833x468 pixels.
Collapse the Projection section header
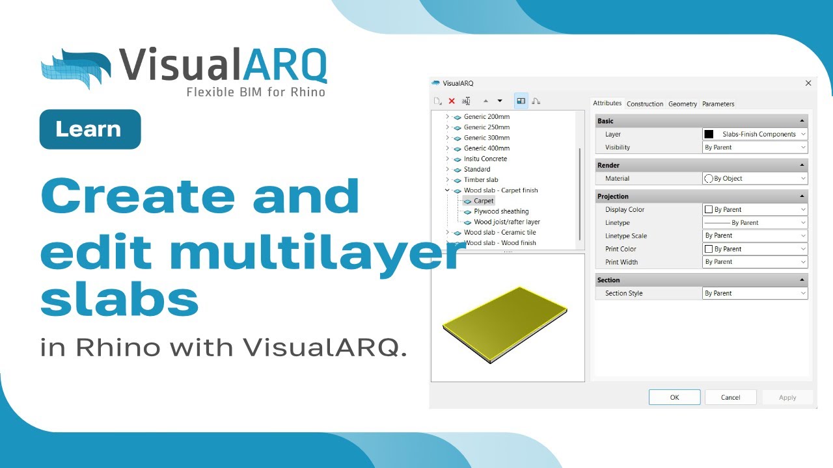click(702, 196)
